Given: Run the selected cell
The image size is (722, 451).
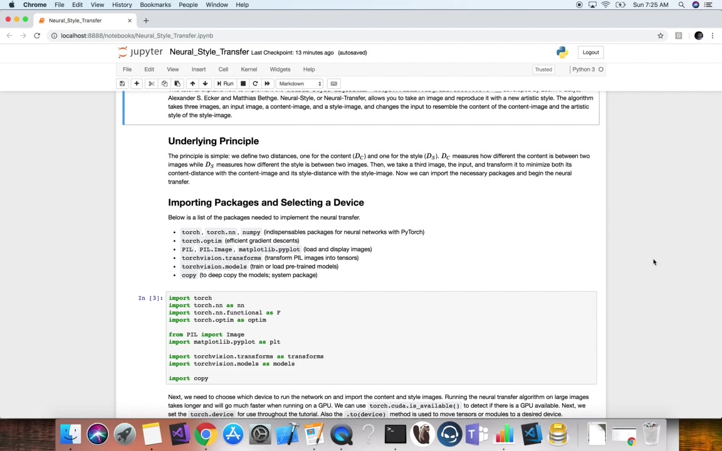Looking at the screenshot, I should [225, 84].
